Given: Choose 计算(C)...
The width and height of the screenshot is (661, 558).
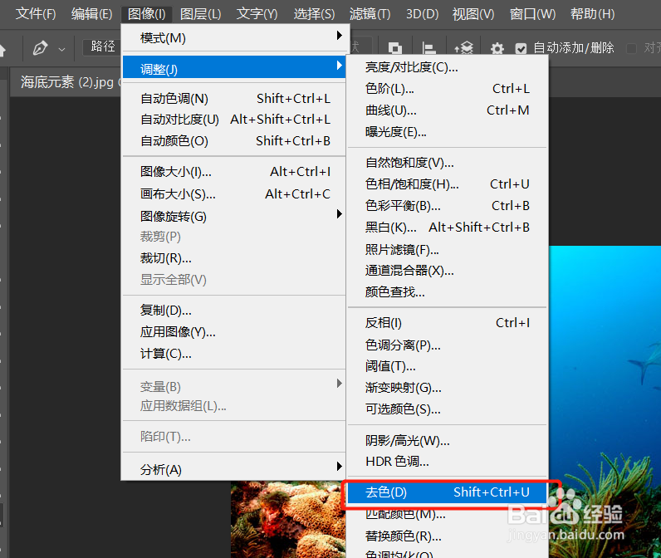Looking at the screenshot, I should (236, 354).
